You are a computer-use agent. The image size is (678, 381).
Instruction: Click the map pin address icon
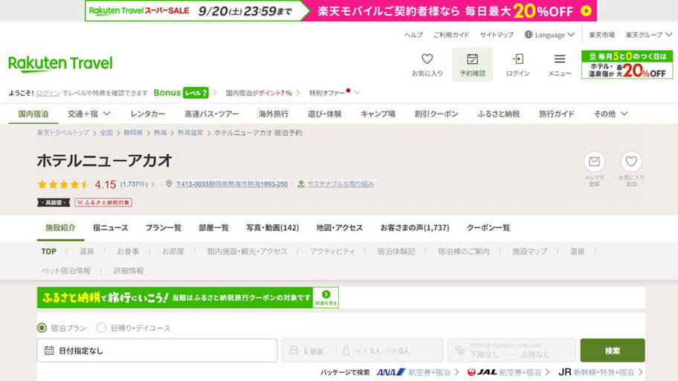click(169, 183)
